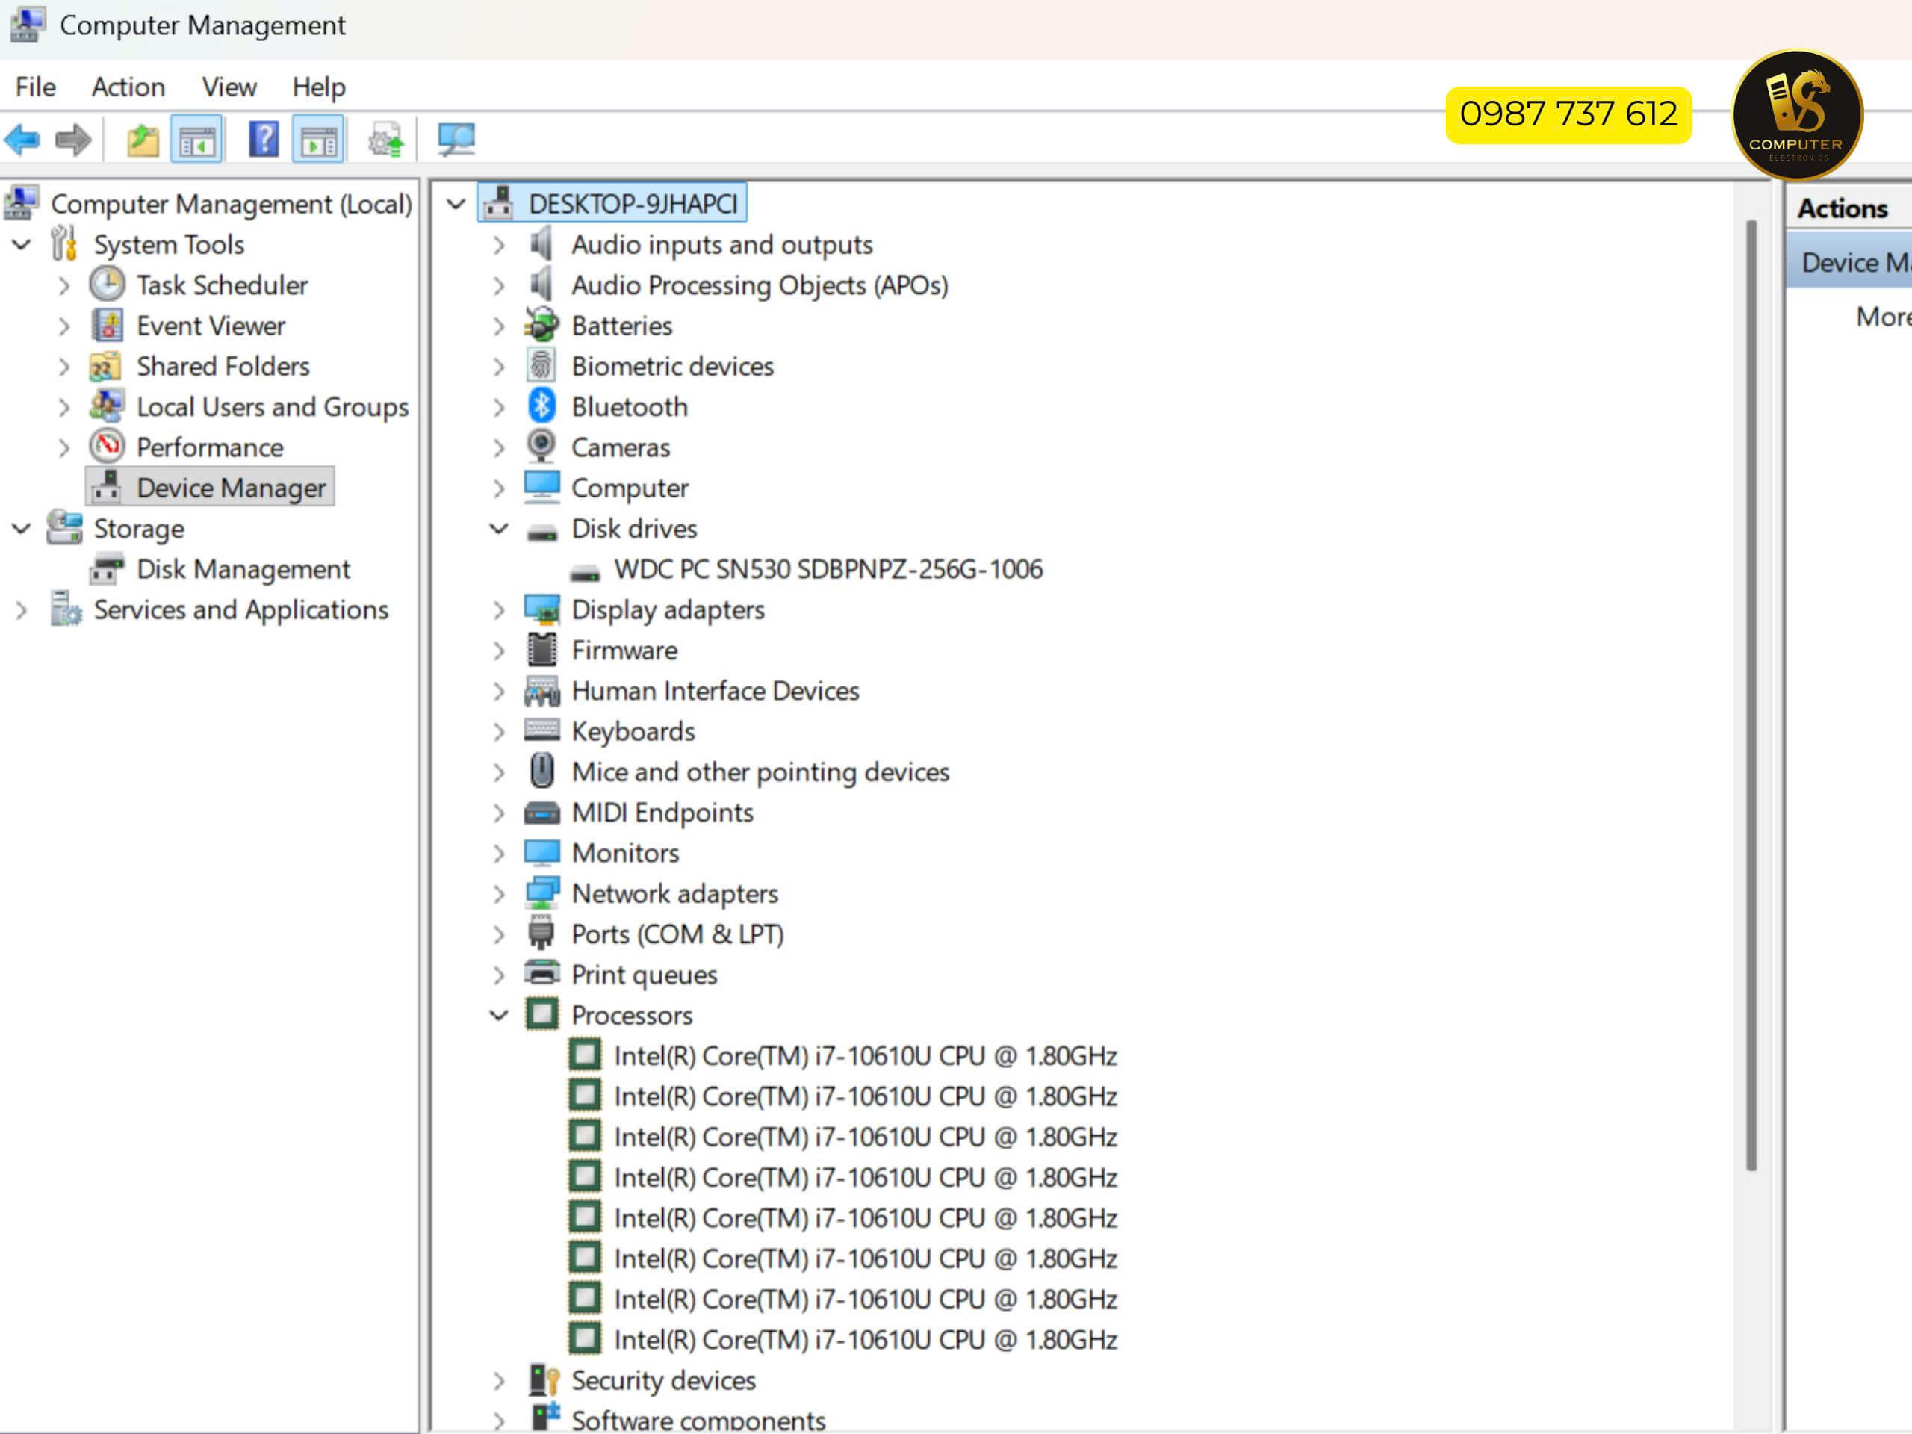Click the Back arrow toolbar icon
Image resolution: width=1912 pixels, height=1434 pixels.
[x=22, y=139]
